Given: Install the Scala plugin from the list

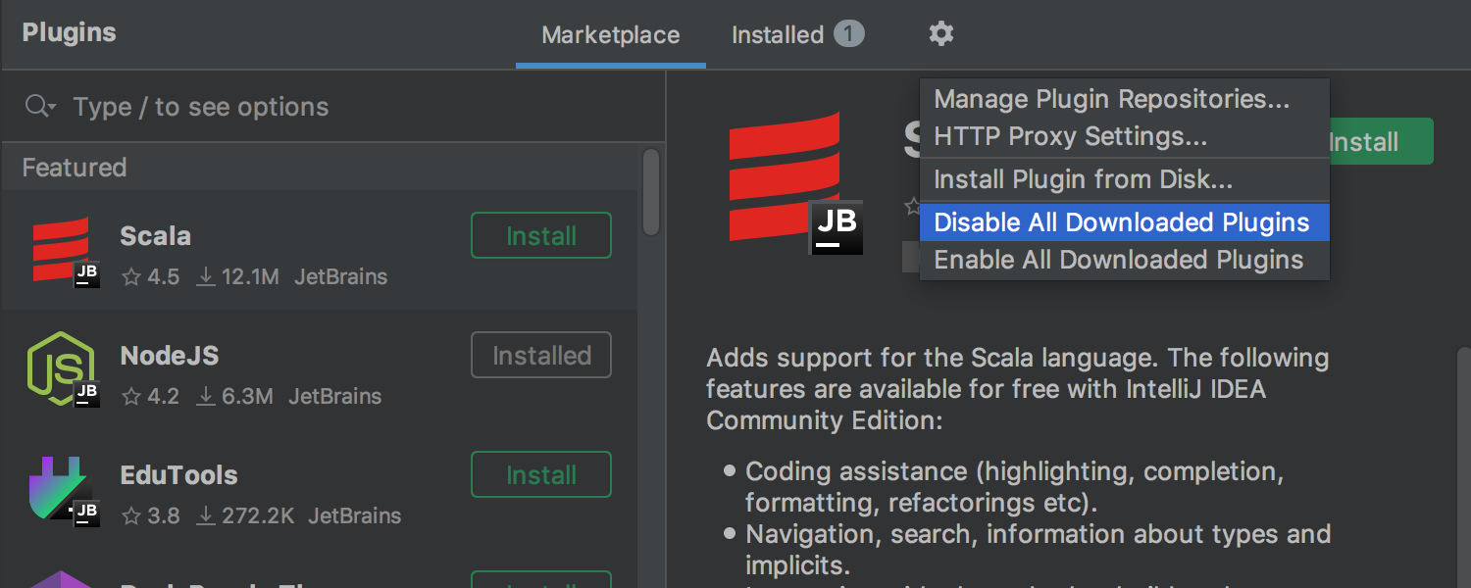Looking at the screenshot, I should coord(540,235).
